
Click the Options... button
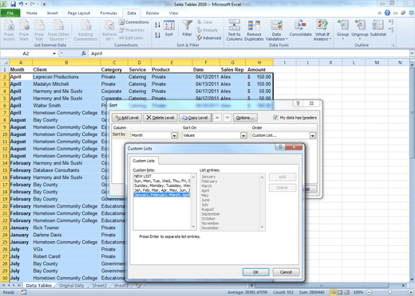coord(245,118)
